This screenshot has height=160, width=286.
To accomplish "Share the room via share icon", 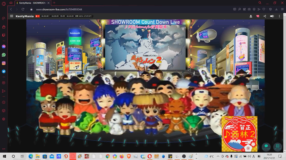I will point(265,16).
